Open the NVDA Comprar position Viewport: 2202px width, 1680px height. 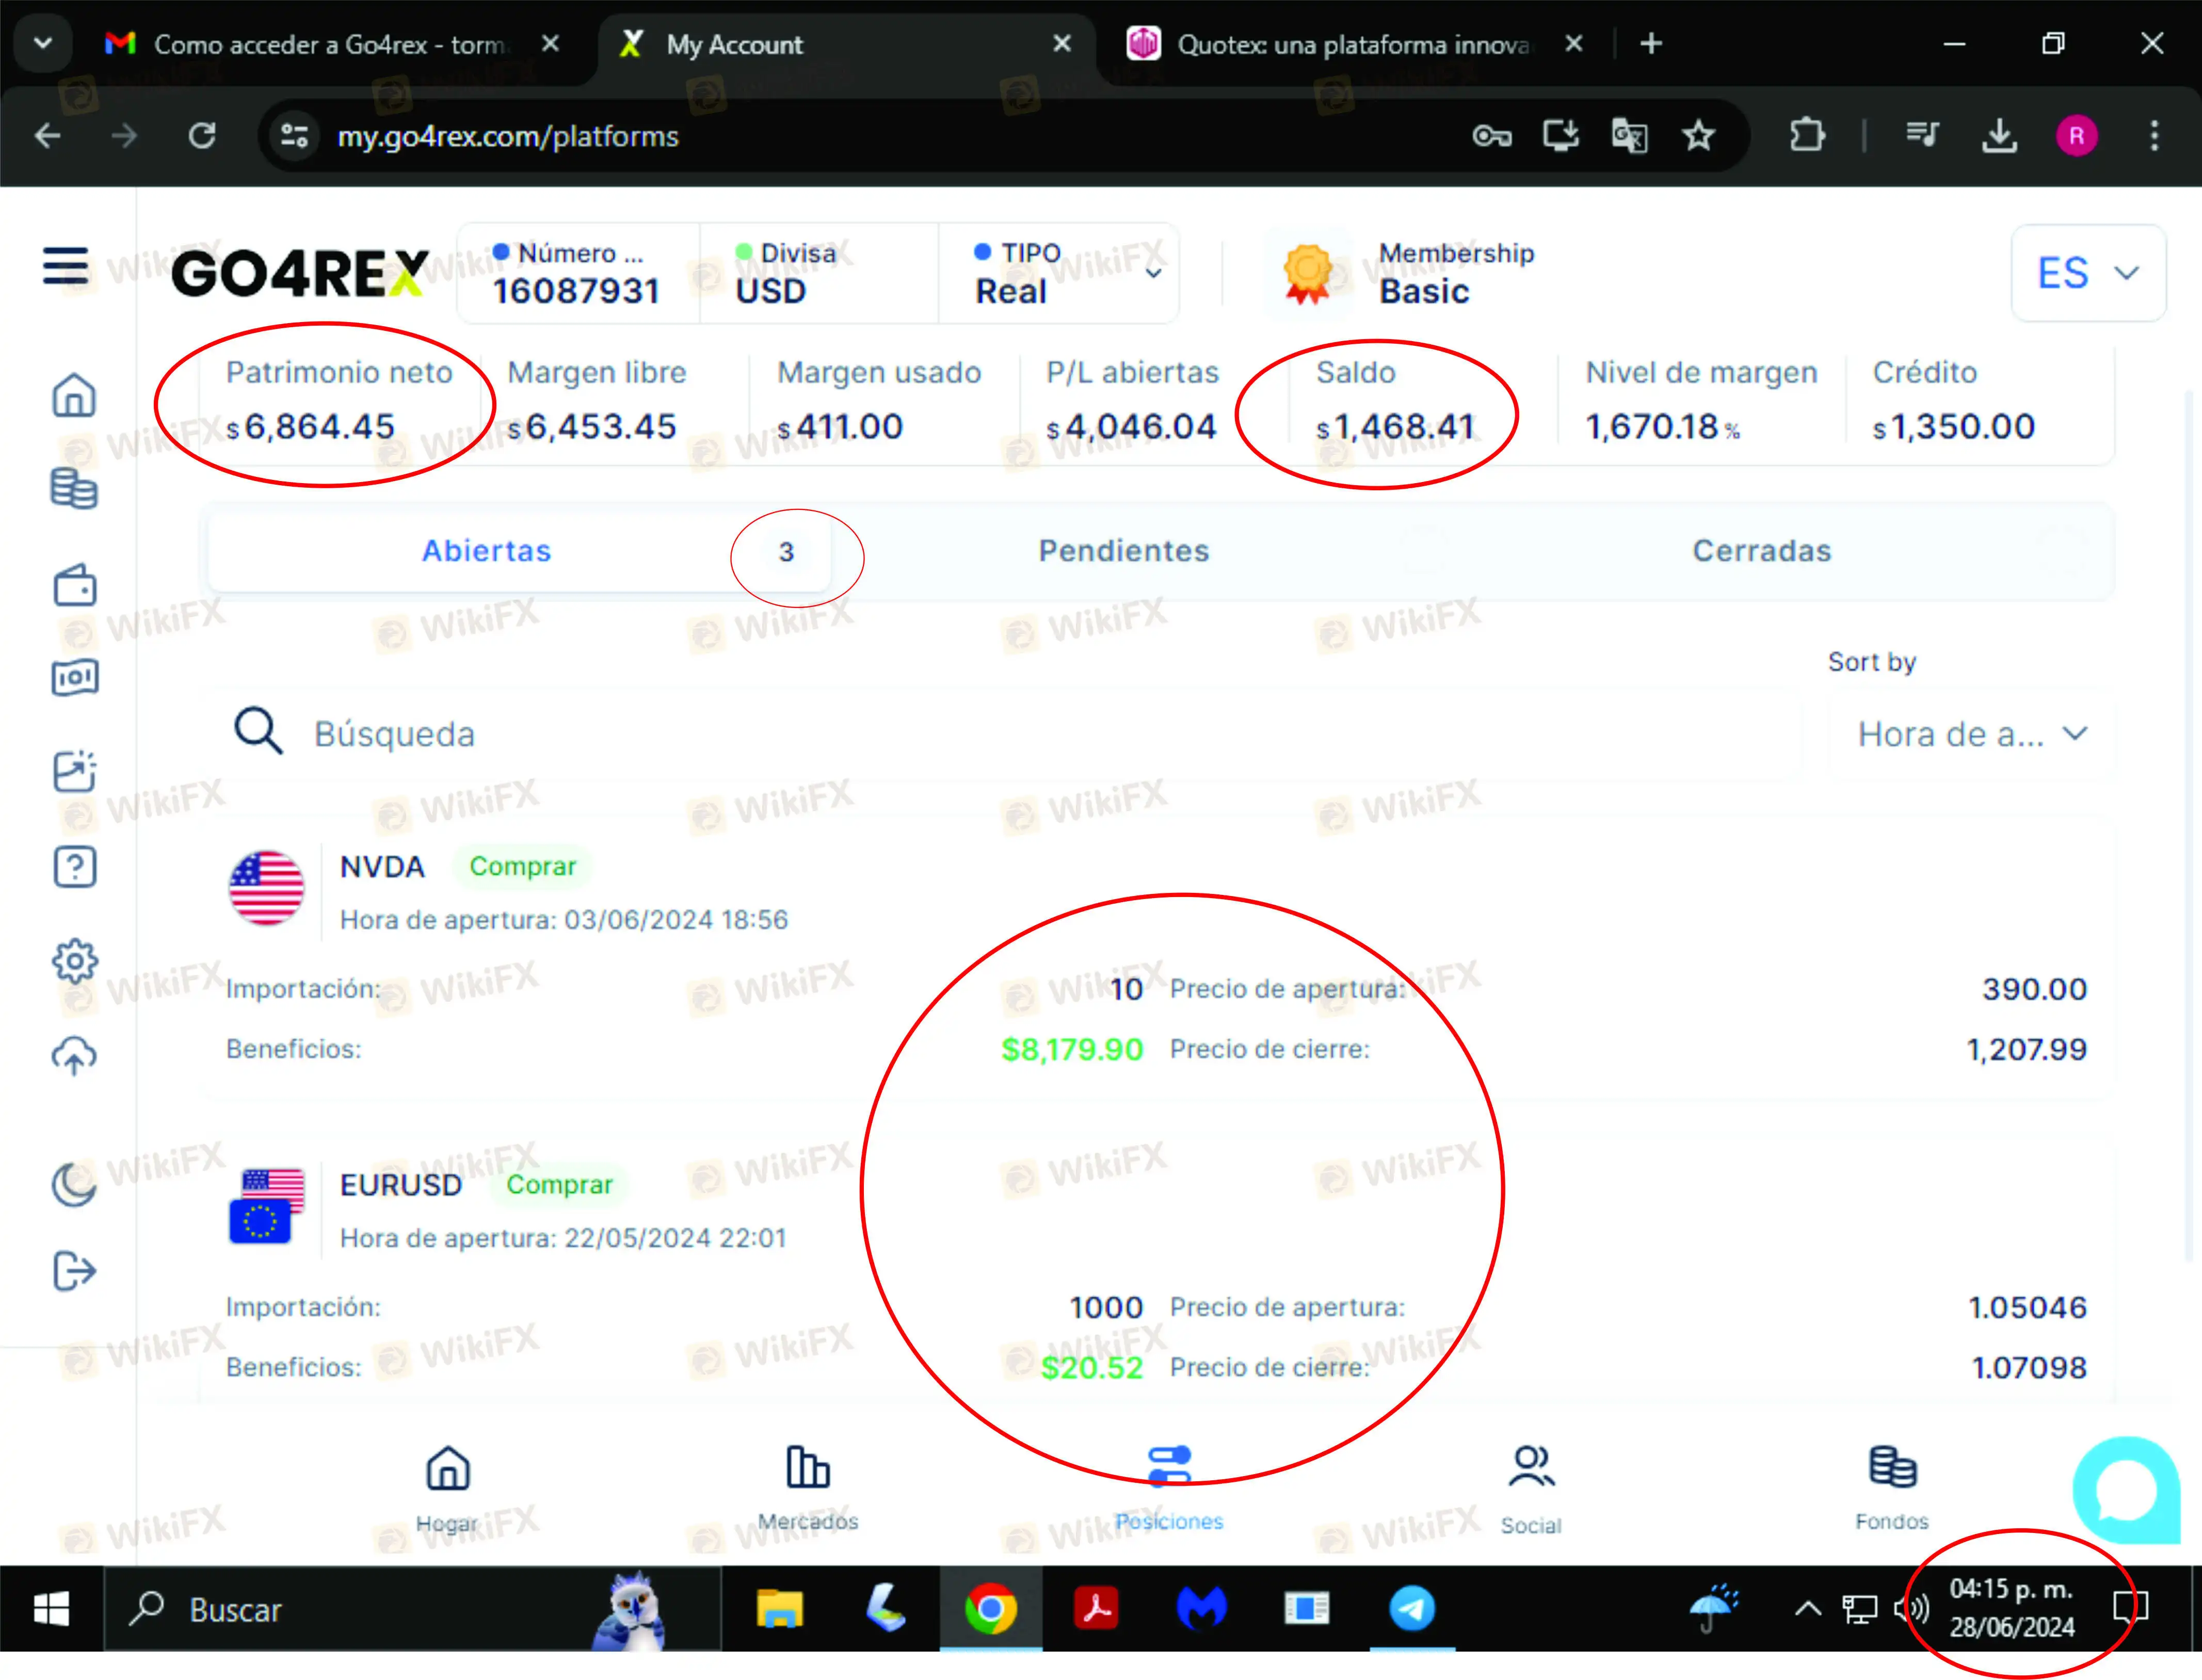point(1157,960)
